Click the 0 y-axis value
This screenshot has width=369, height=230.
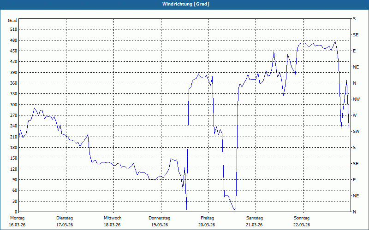pos(16,212)
